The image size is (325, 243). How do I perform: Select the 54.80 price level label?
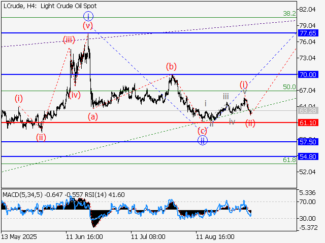pyautogui.click(x=308, y=157)
